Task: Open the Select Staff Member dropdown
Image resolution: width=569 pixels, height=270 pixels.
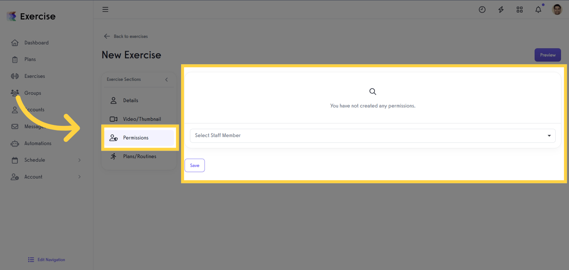Action: (372, 135)
